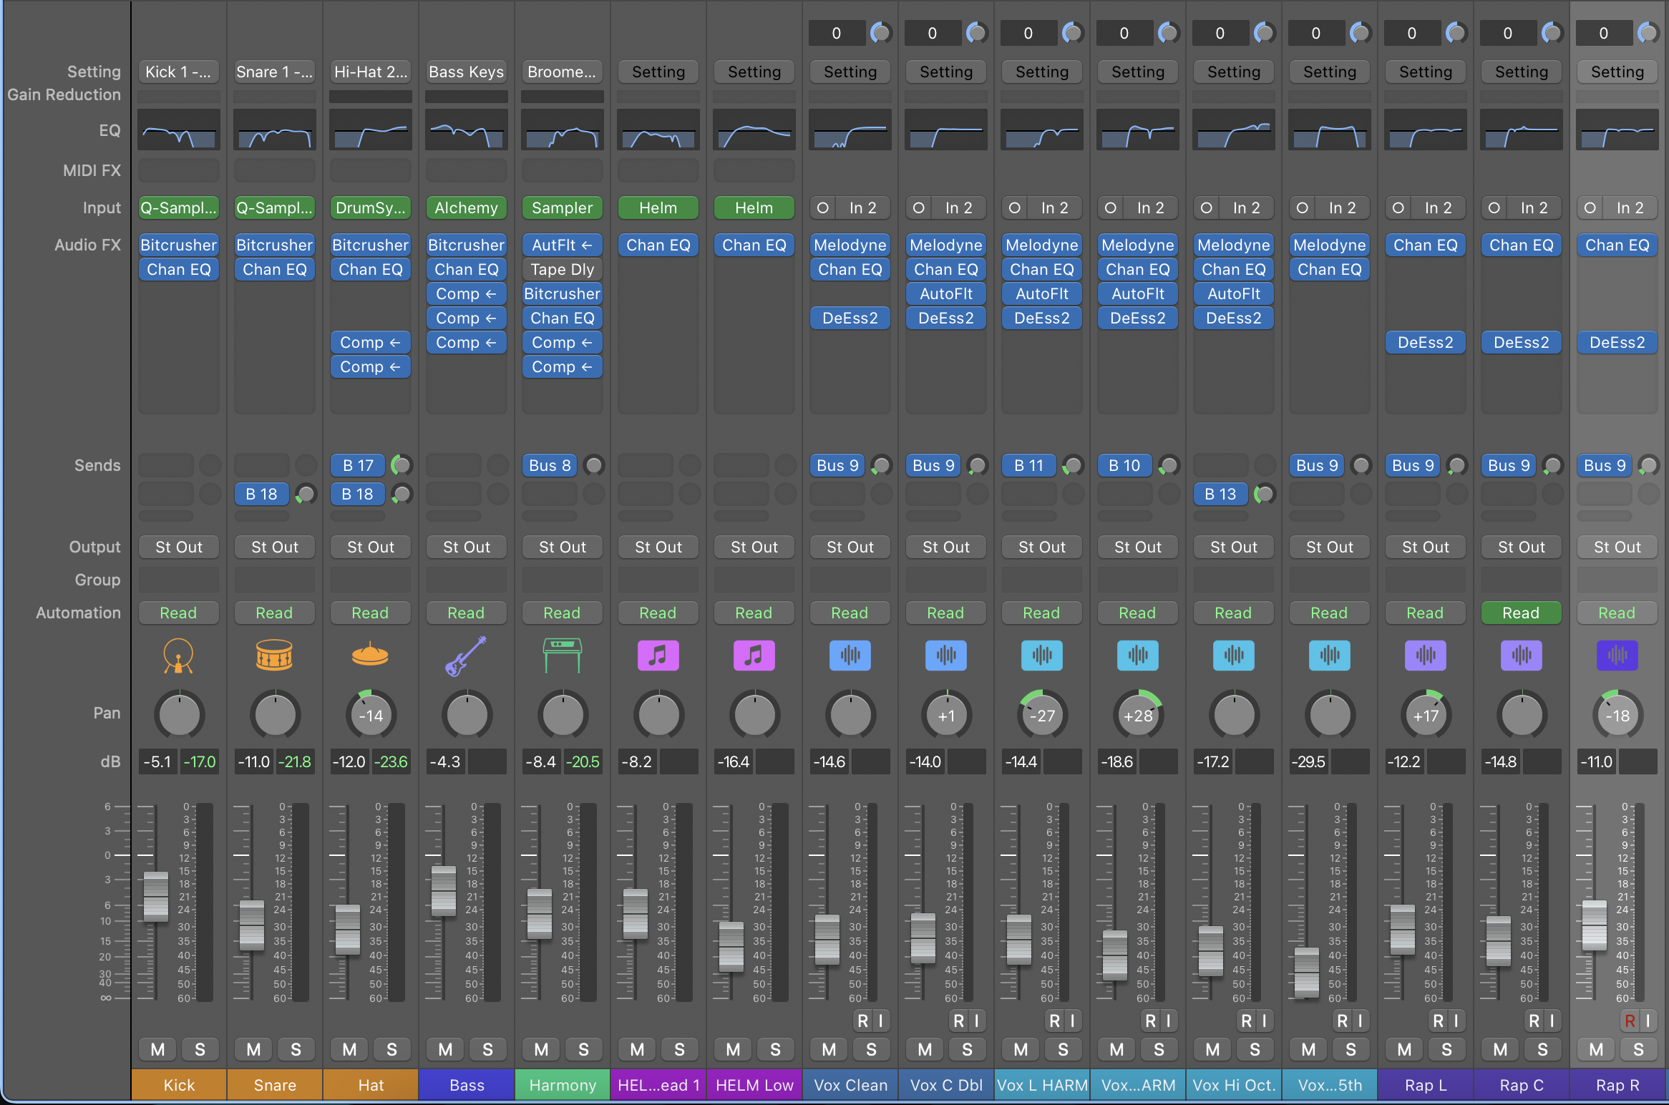
Task: Open the Rap C automation Read menu
Action: click(1521, 613)
